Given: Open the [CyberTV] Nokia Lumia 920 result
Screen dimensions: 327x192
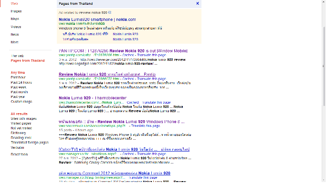Looking at the screenshot, I should [124, 149].
